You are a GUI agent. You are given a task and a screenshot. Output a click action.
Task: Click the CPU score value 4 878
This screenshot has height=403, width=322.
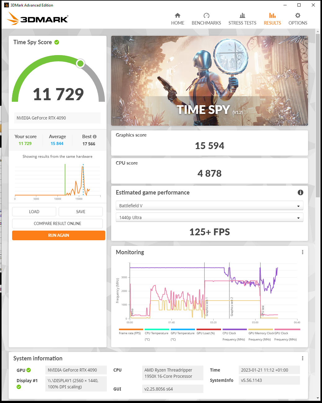point(210,173)
